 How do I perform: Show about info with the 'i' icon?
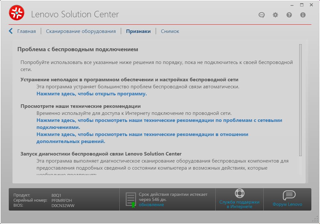click(x=303, y=15)
